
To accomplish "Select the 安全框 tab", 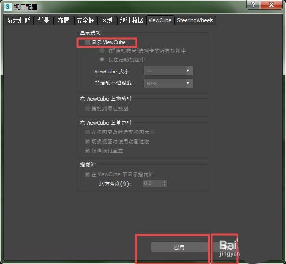I will coord(86,21).
